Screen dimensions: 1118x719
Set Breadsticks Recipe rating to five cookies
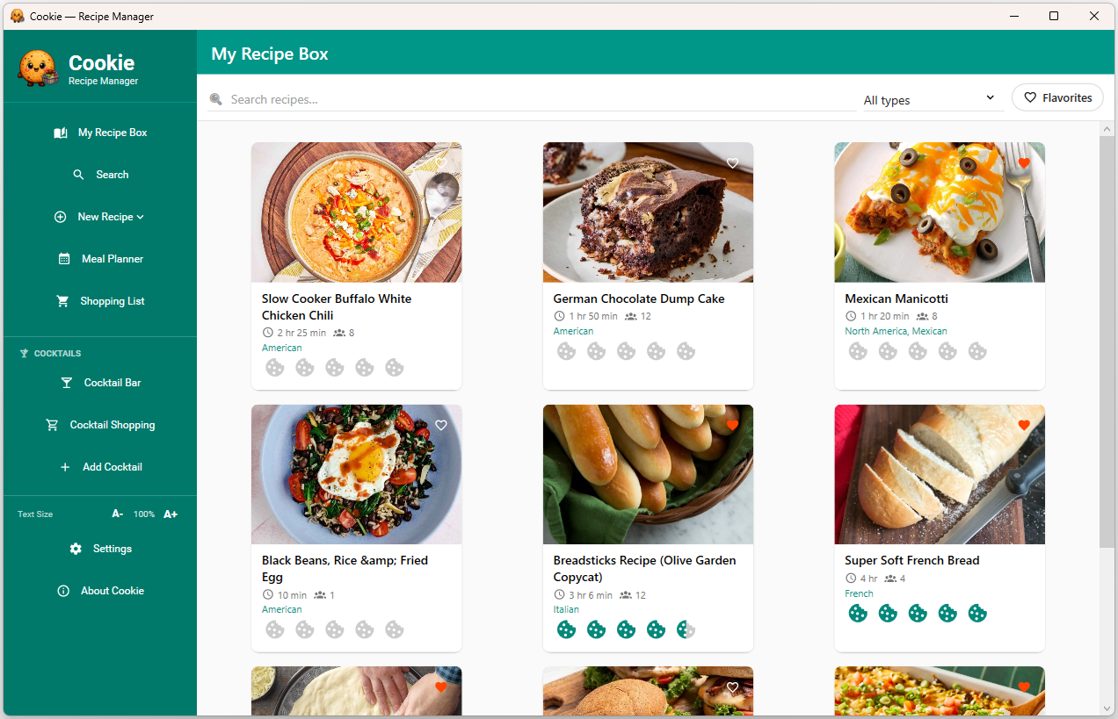coord(686,629)
